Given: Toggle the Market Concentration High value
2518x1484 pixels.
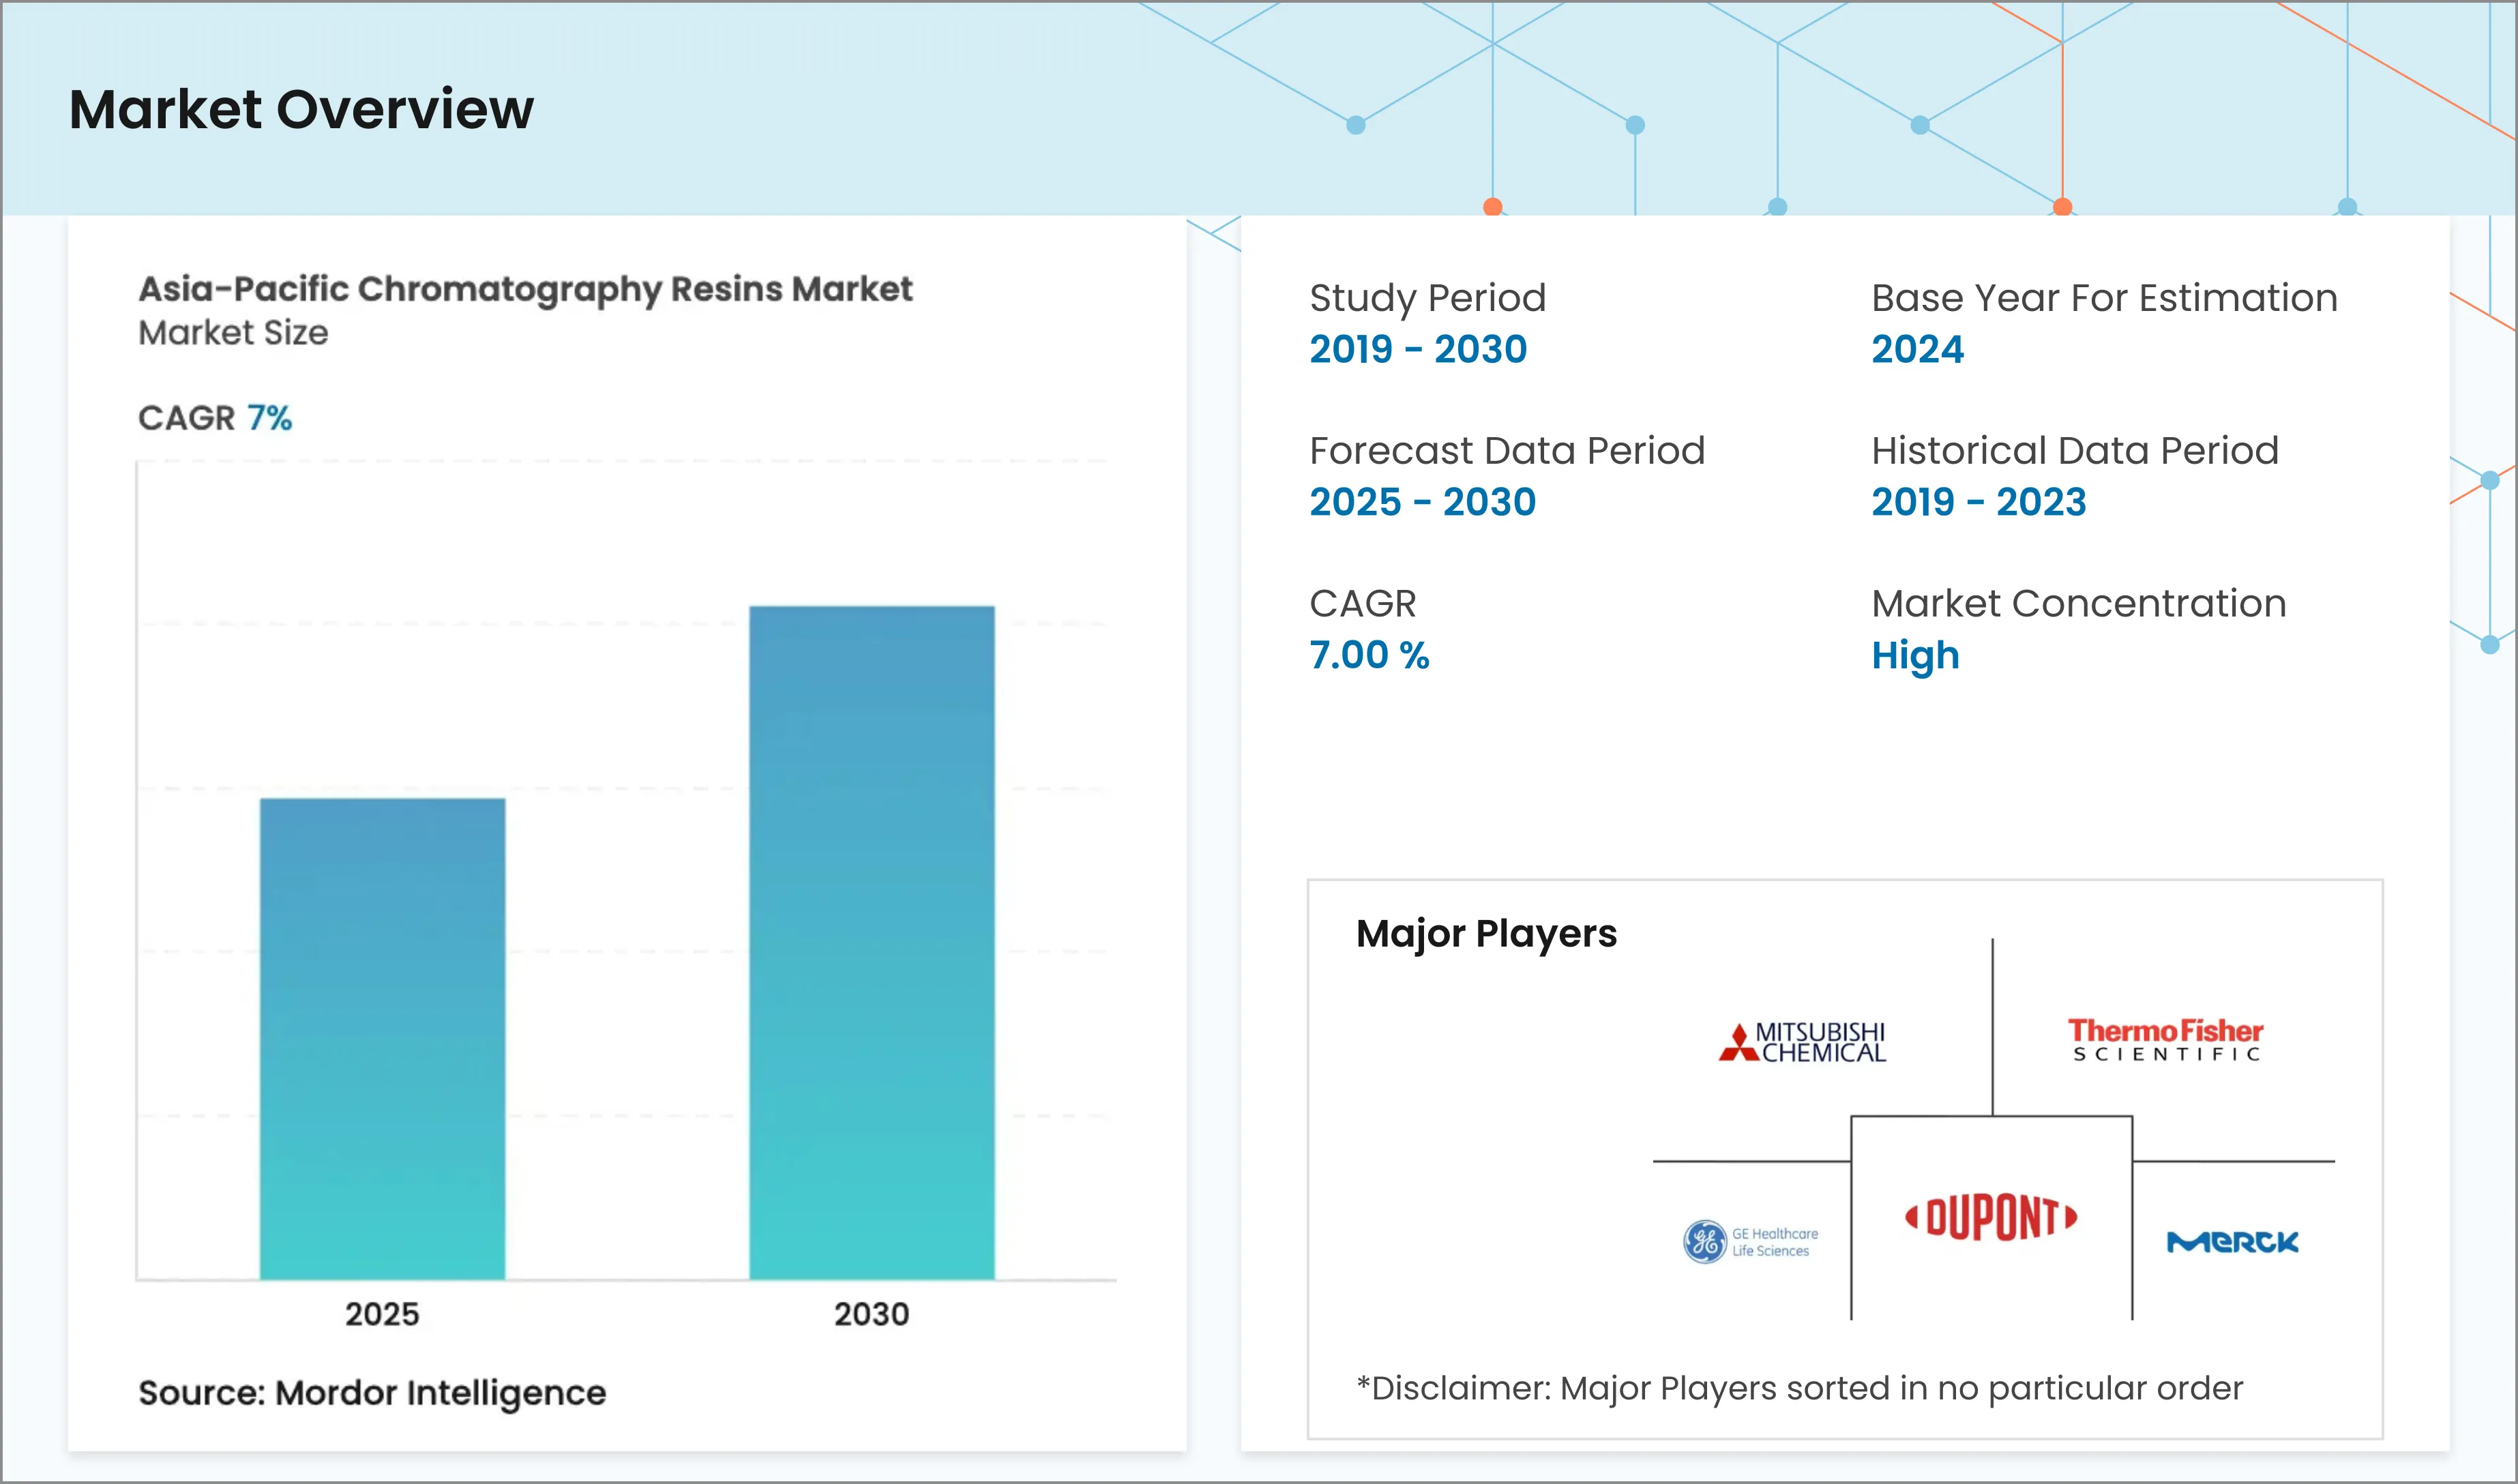Looking at the screenshot, I should (x=1914, y=655).
